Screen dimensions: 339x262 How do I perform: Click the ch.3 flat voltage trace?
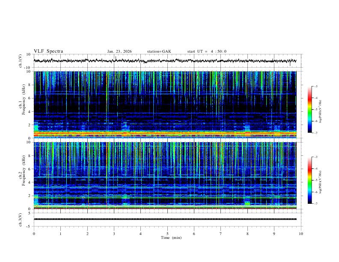165,219
